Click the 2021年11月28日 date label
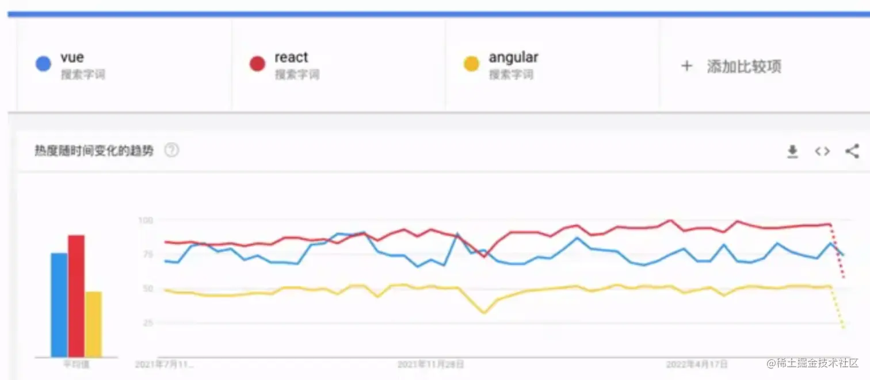Screen dimensions: 870x380 click(x=431, y=364)
